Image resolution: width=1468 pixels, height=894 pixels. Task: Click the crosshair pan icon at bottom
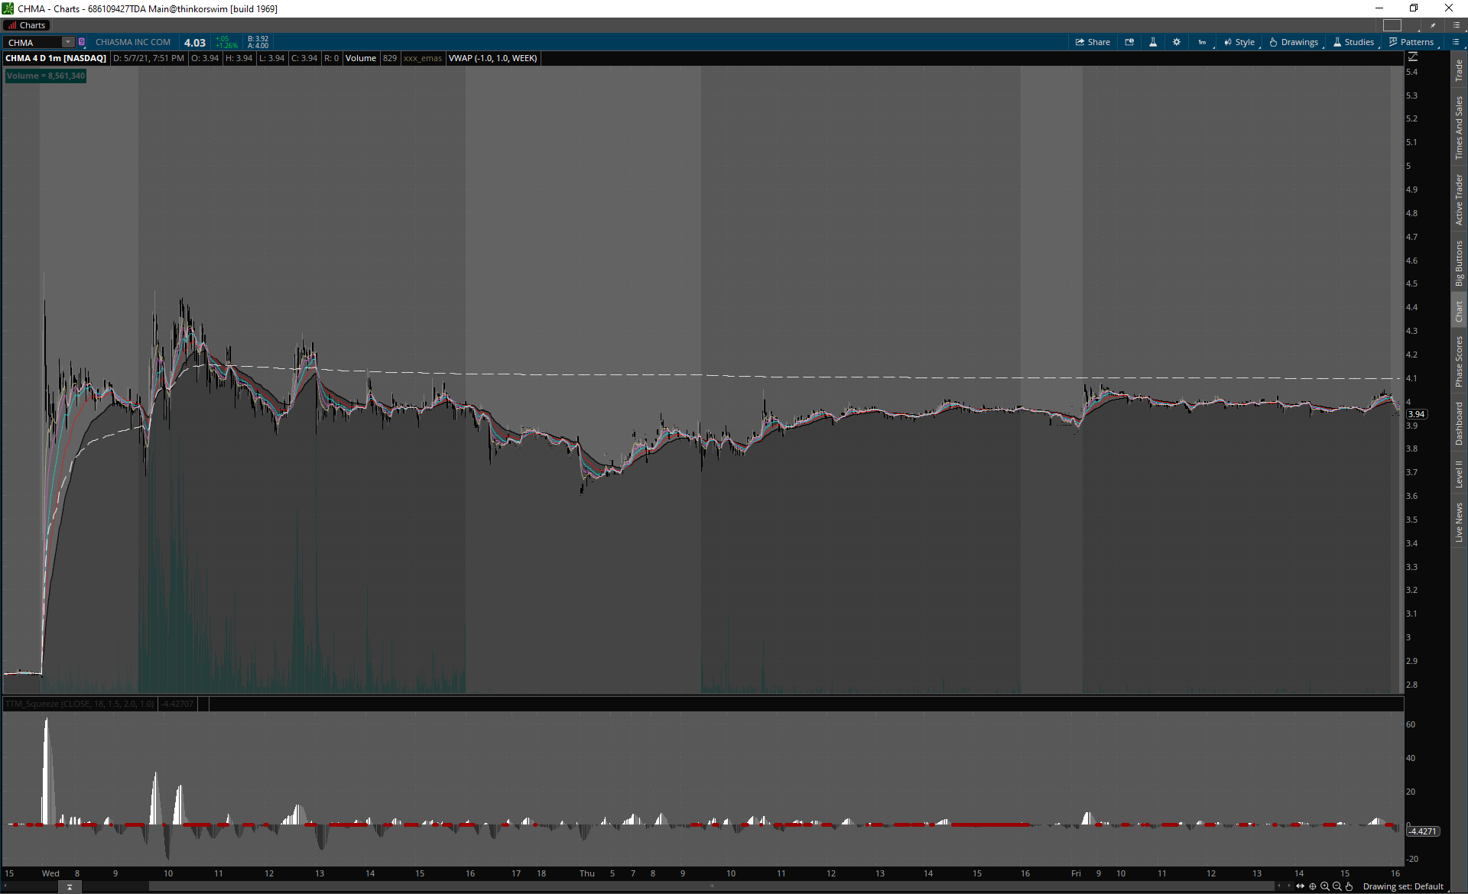1313,886
